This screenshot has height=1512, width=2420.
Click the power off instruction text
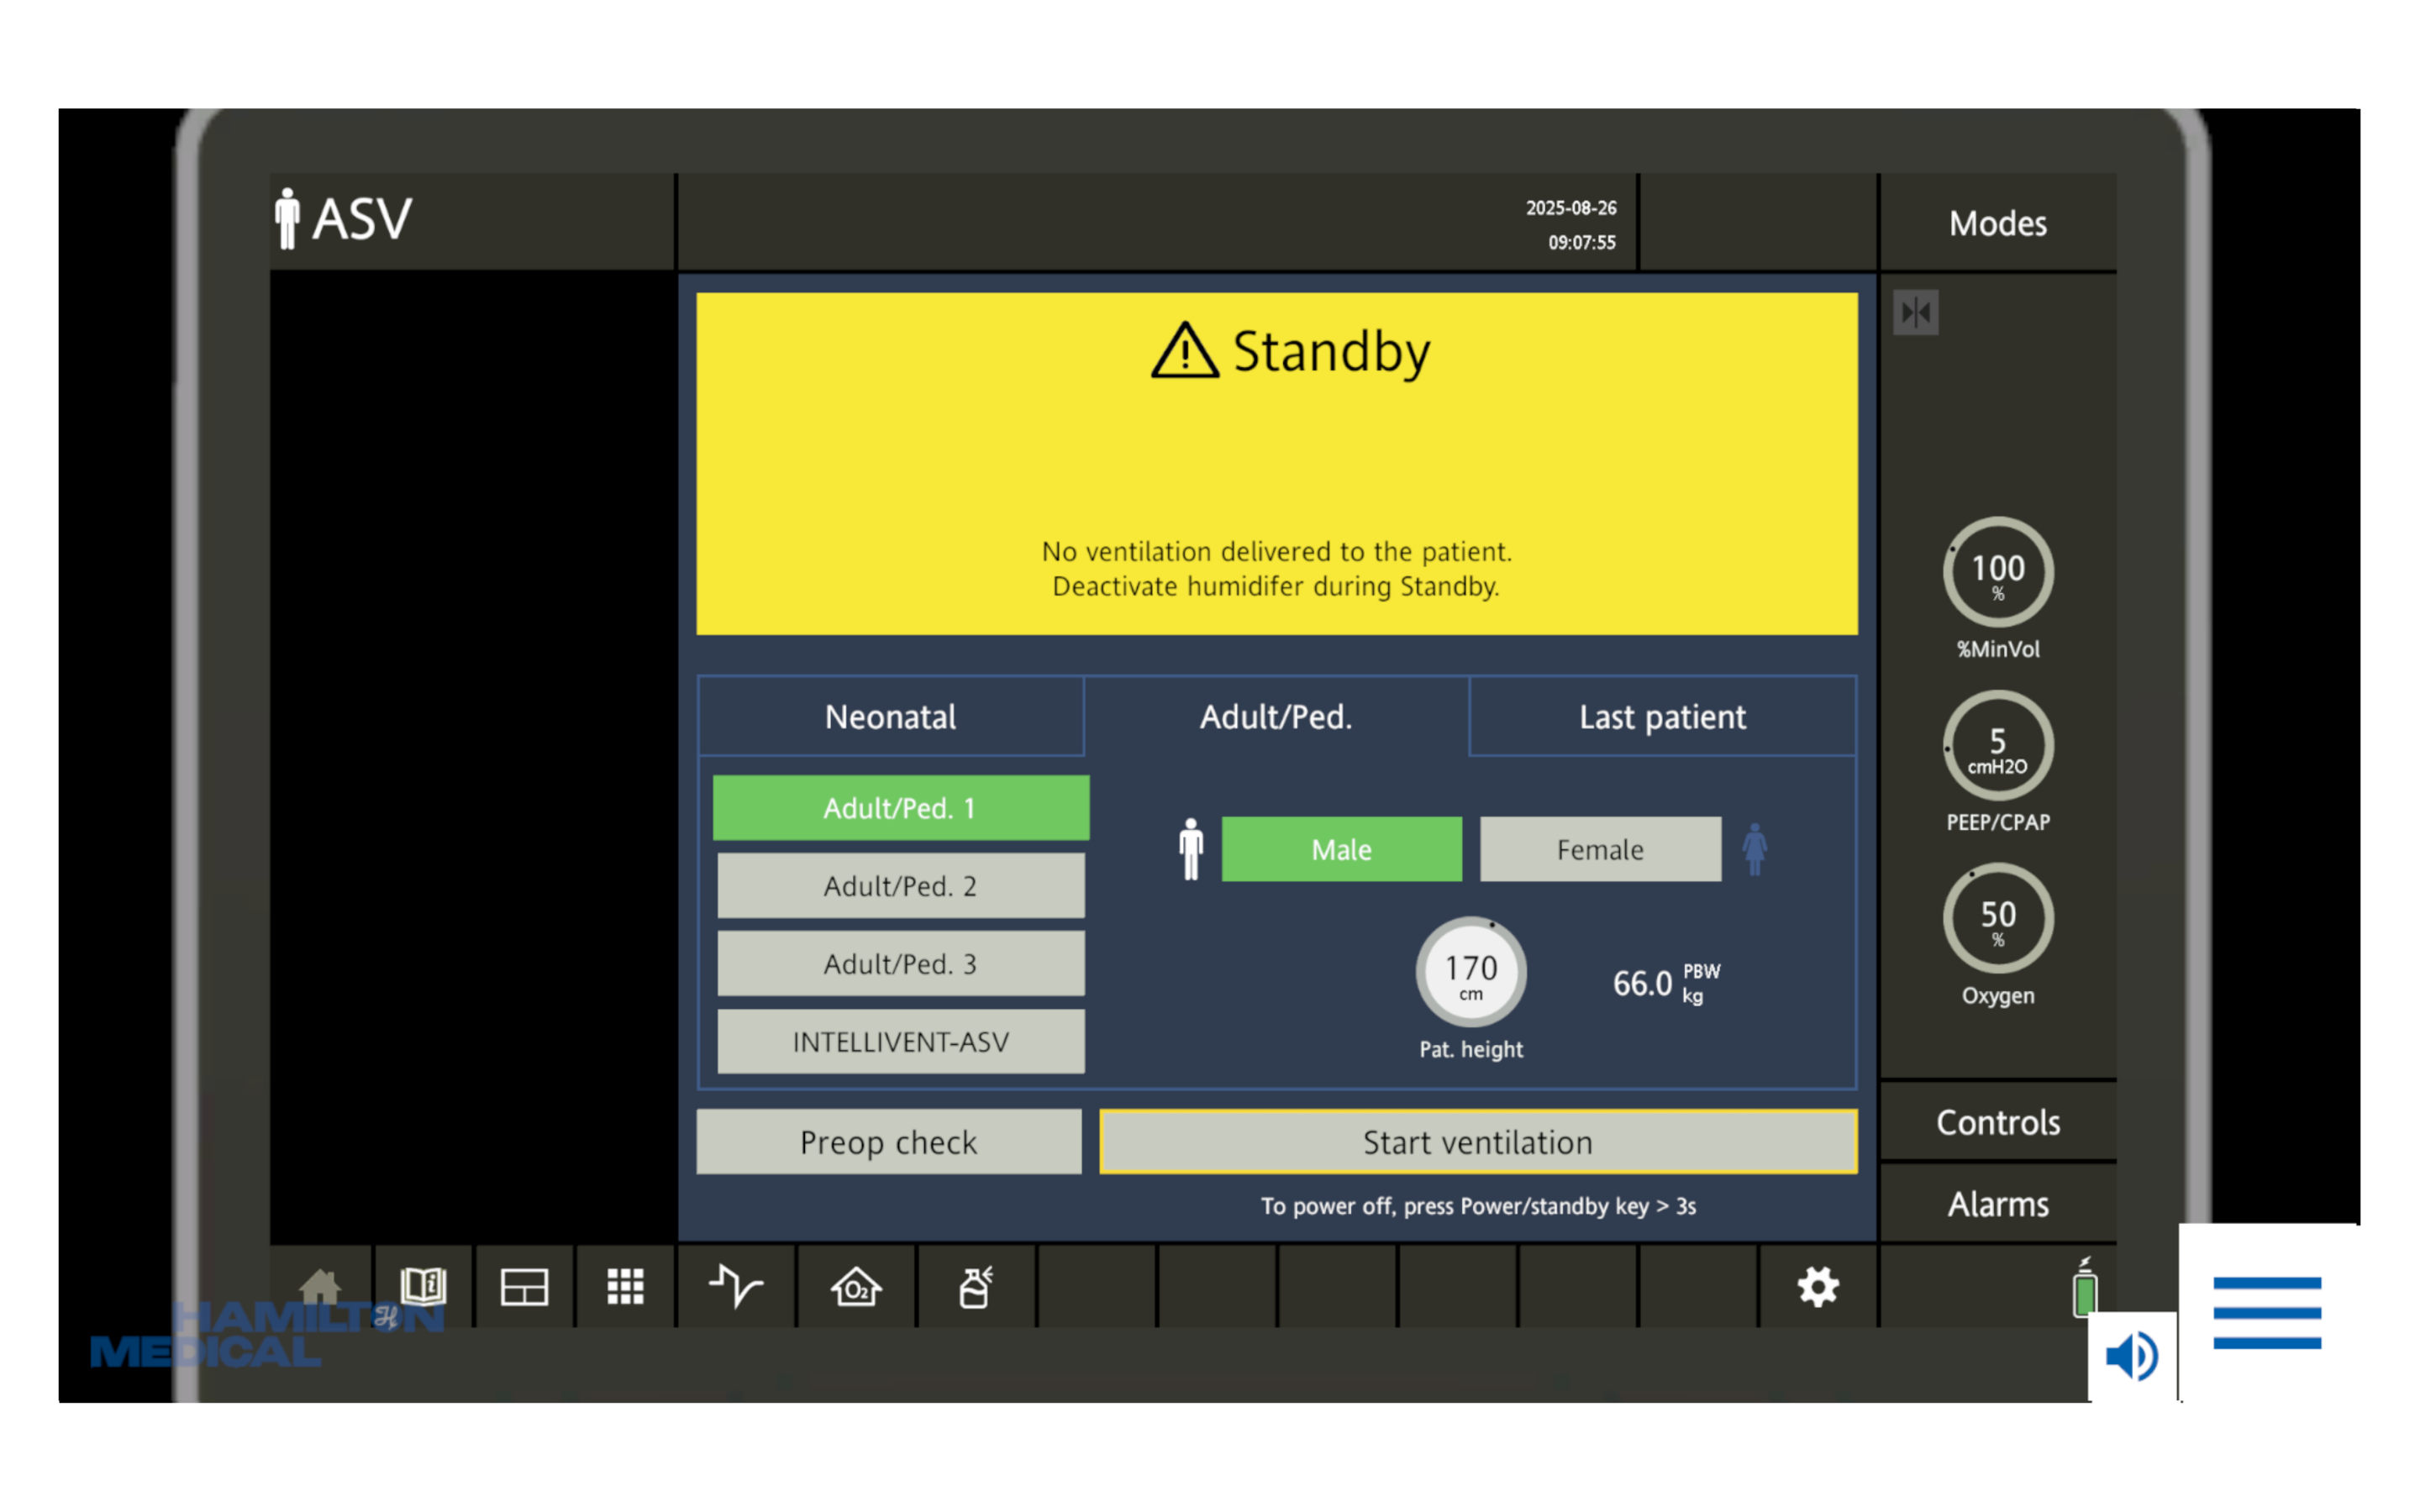point(1478,1206)
